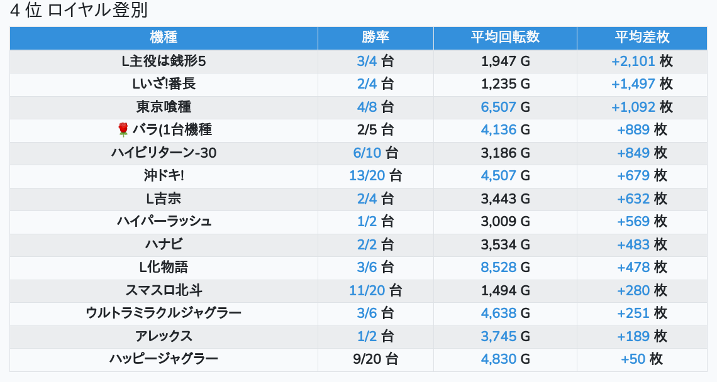Click the アレックス machine name
The height and width of the screenshot is (382, 717).
point(164,336)
